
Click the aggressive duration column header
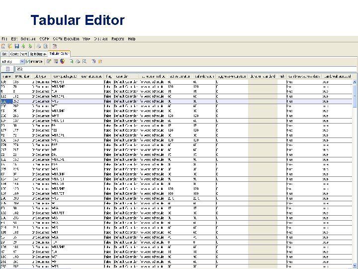(x=232, y=76)
